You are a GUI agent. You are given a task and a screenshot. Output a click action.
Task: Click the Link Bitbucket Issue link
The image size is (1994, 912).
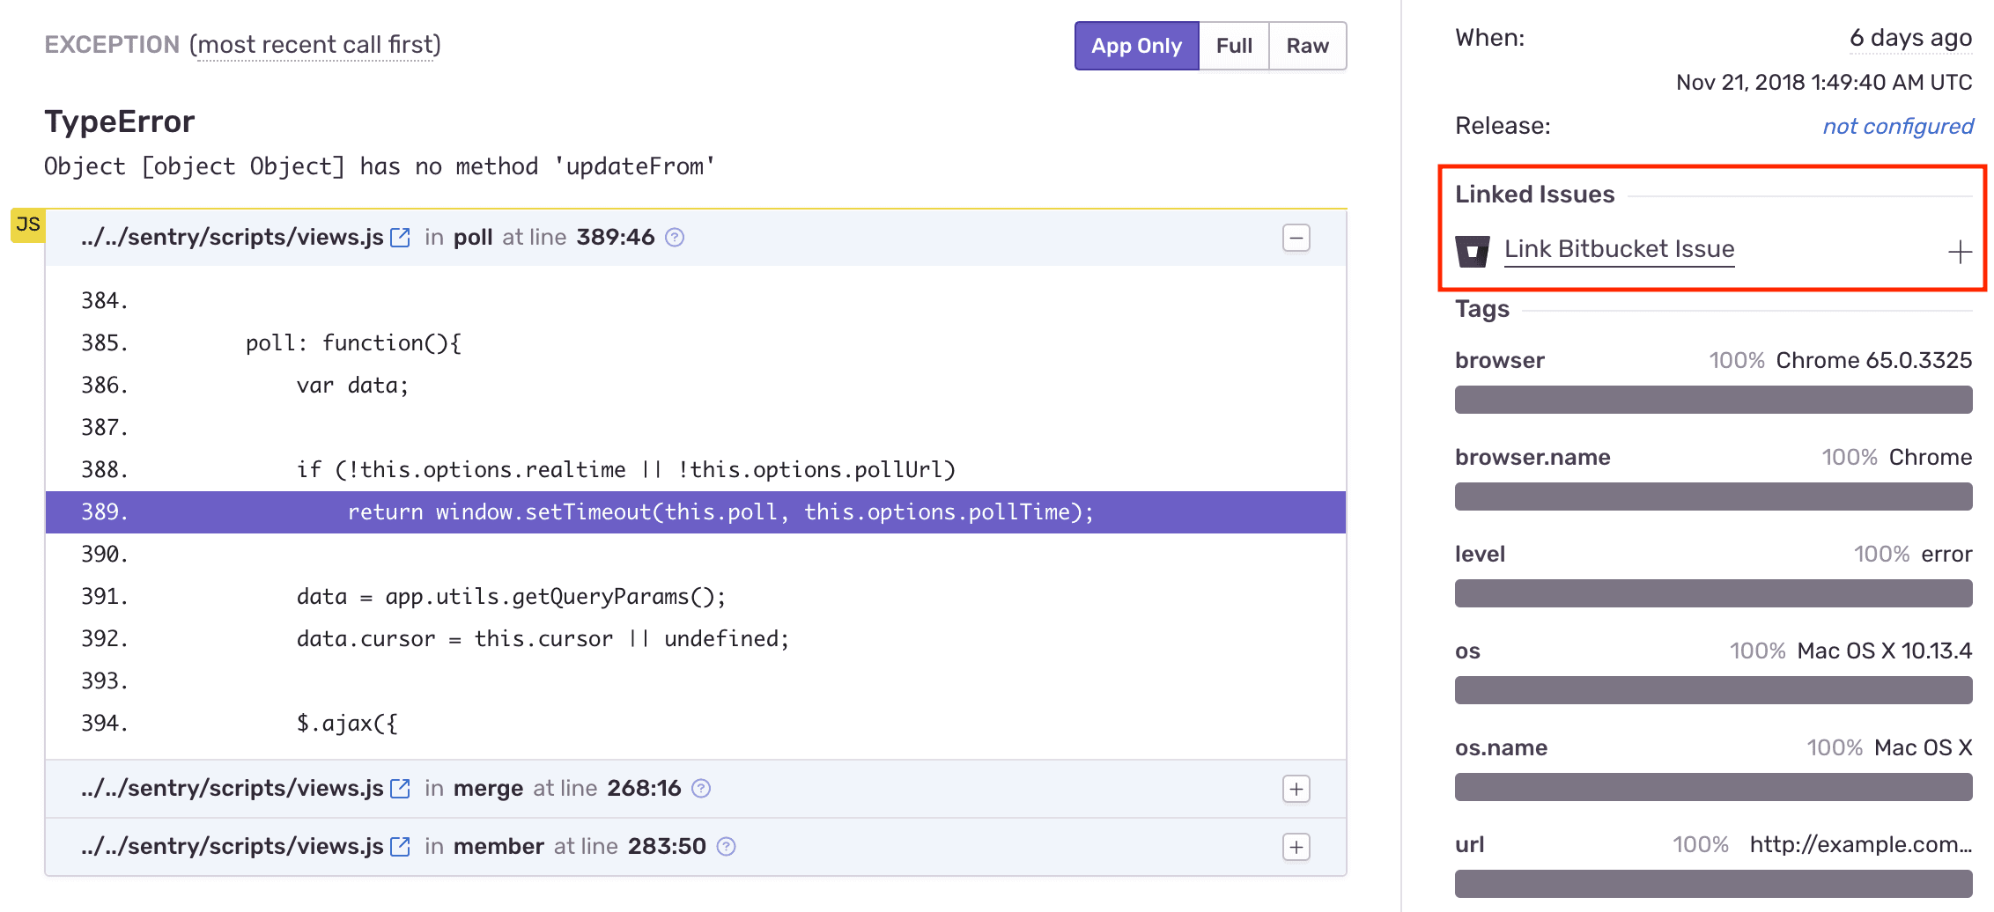coord(1619,249)
